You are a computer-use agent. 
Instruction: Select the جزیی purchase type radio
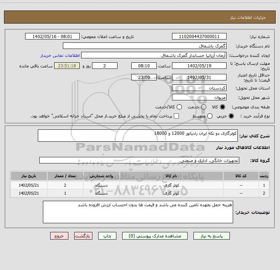[231, 116]
